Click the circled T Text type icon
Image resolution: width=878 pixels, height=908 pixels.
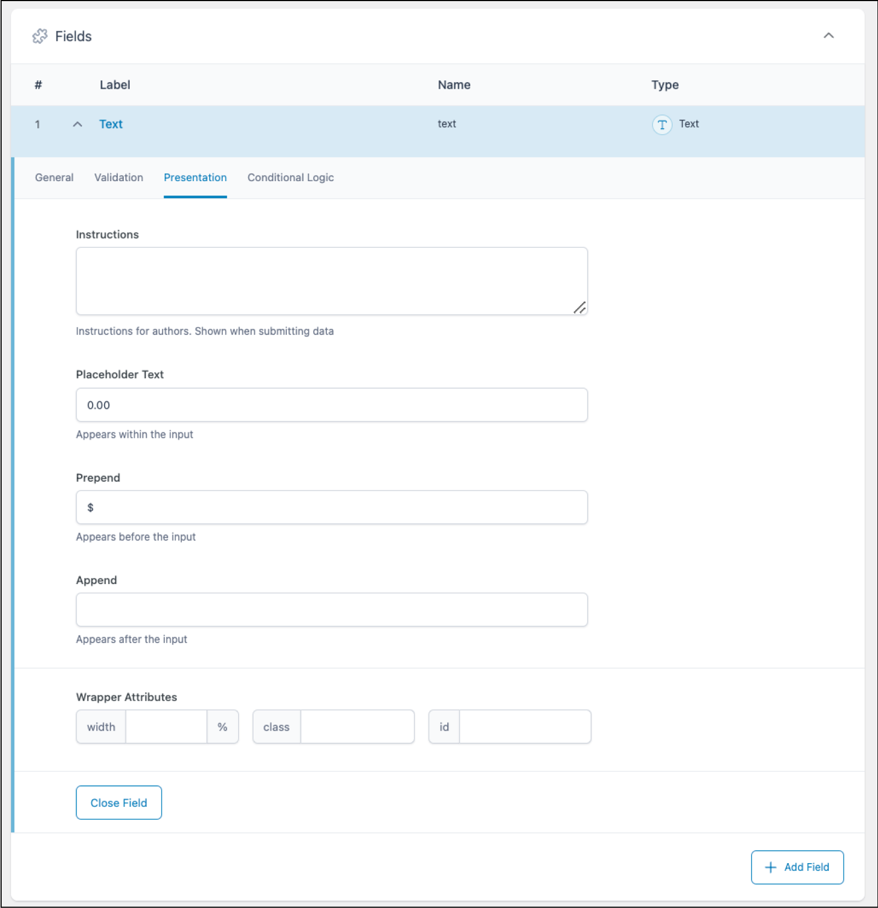pyautogui.click(x=662, y=124)
